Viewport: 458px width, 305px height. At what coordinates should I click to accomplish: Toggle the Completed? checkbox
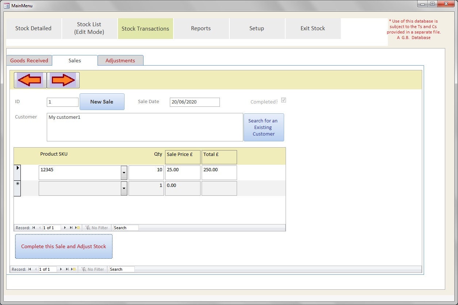point(284,100)
